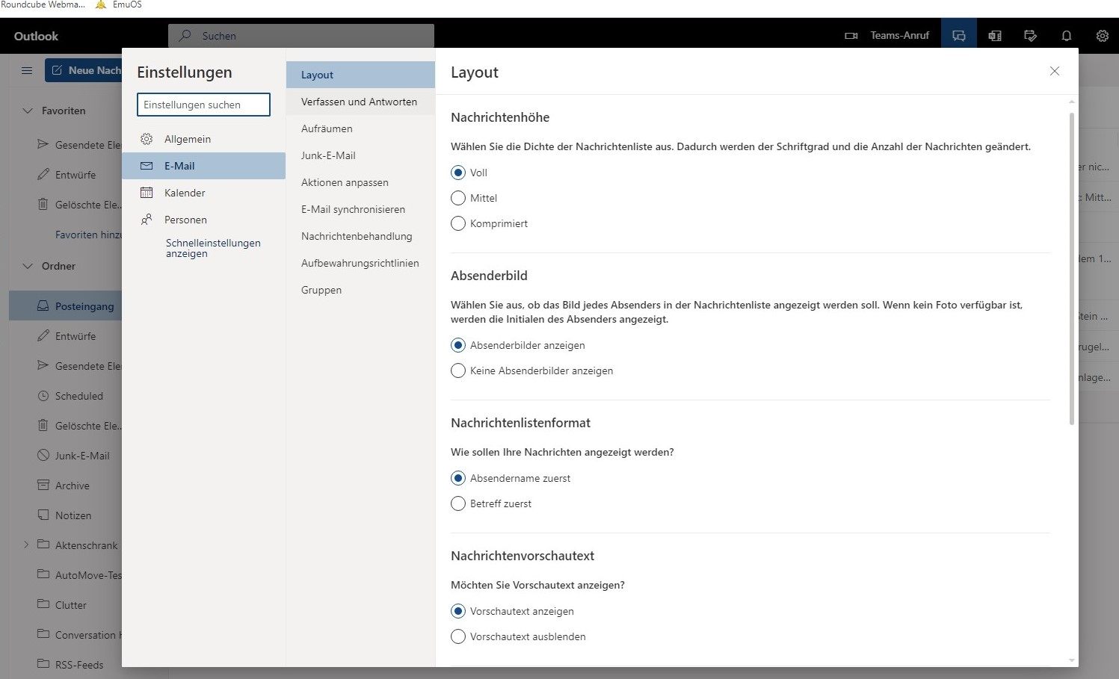
Task: Select Keine Absenderbilder anzeigen
Action: 458,370
